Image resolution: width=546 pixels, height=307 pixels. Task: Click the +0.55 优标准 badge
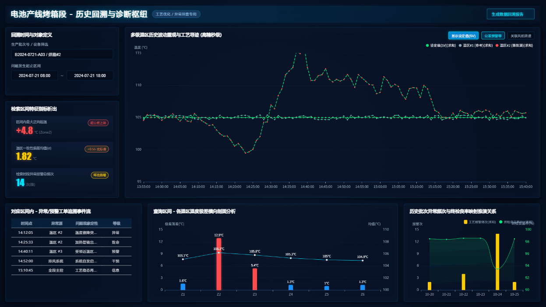click(x=97, y=149)
